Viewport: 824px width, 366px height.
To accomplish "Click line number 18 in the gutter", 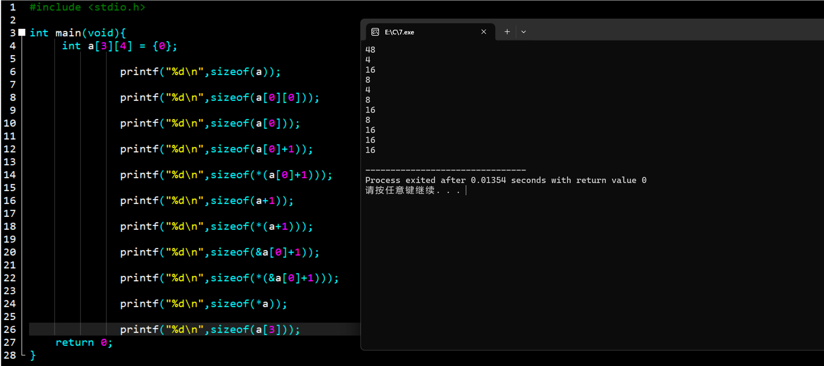I will tap(10, 226).
